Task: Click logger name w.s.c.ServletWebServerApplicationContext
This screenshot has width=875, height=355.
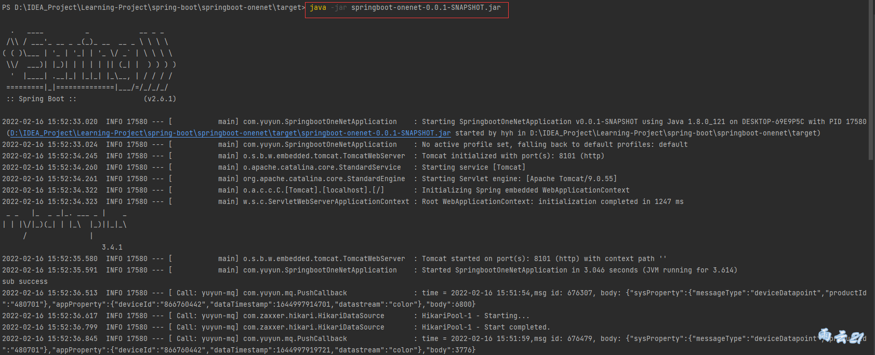Action: pos(326,201)
